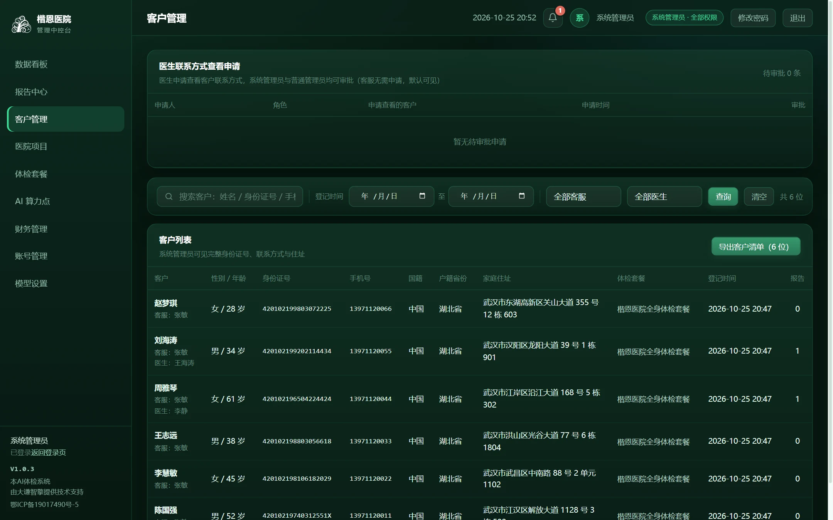Click 申请查看的客户 column header

click(392, 105)
